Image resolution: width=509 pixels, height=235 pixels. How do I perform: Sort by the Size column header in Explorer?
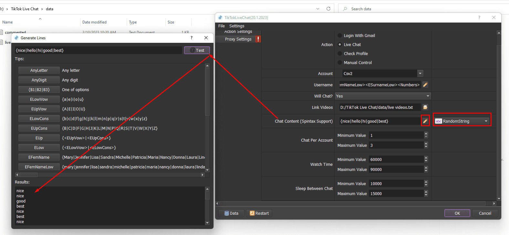[x=171, y=22]
